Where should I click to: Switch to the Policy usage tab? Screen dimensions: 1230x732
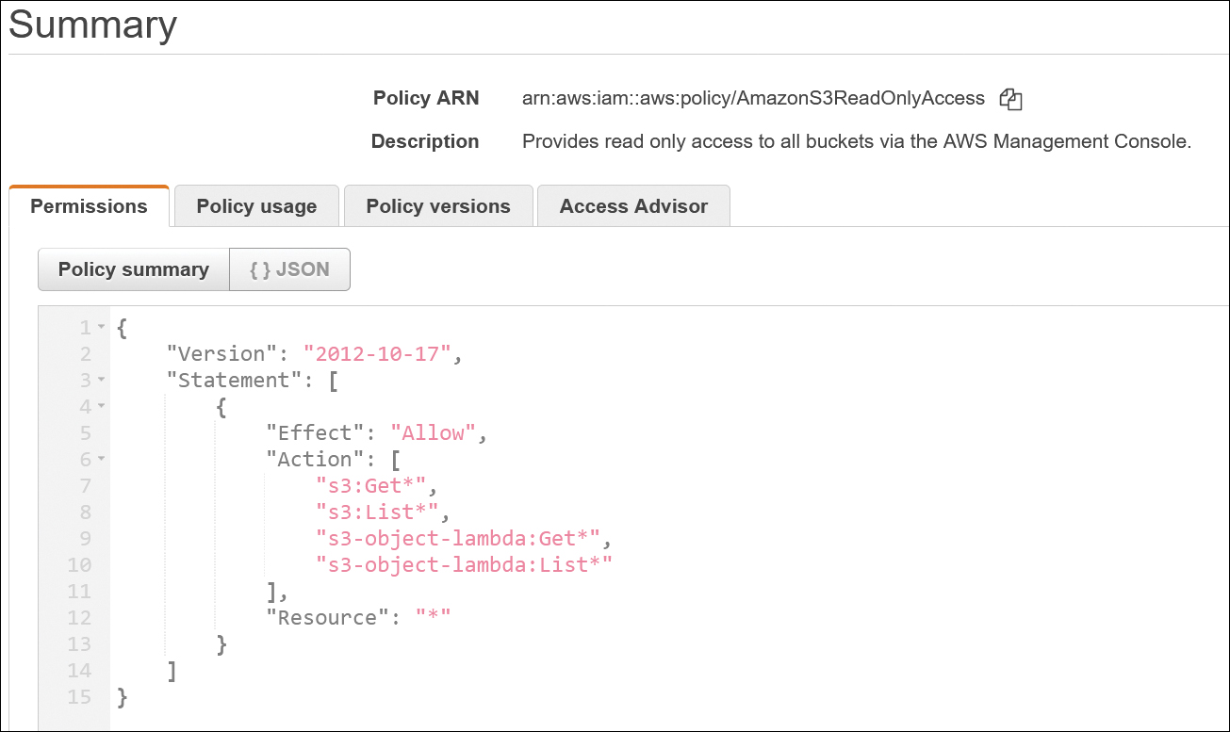coord(256,206)
